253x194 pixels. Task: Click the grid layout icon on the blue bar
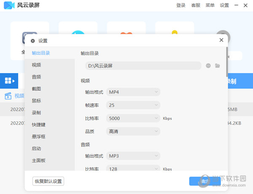(x=9, y=81)
